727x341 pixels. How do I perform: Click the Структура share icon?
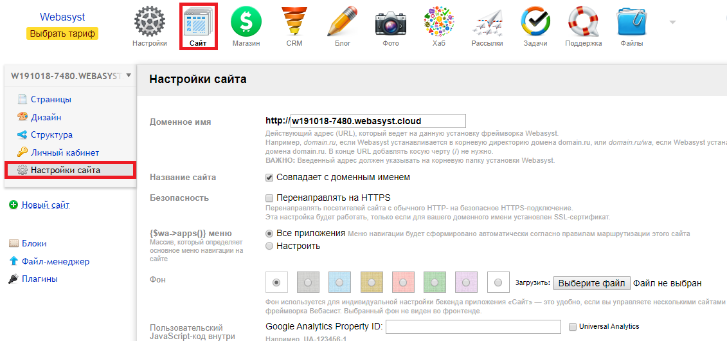coord(22,135)
